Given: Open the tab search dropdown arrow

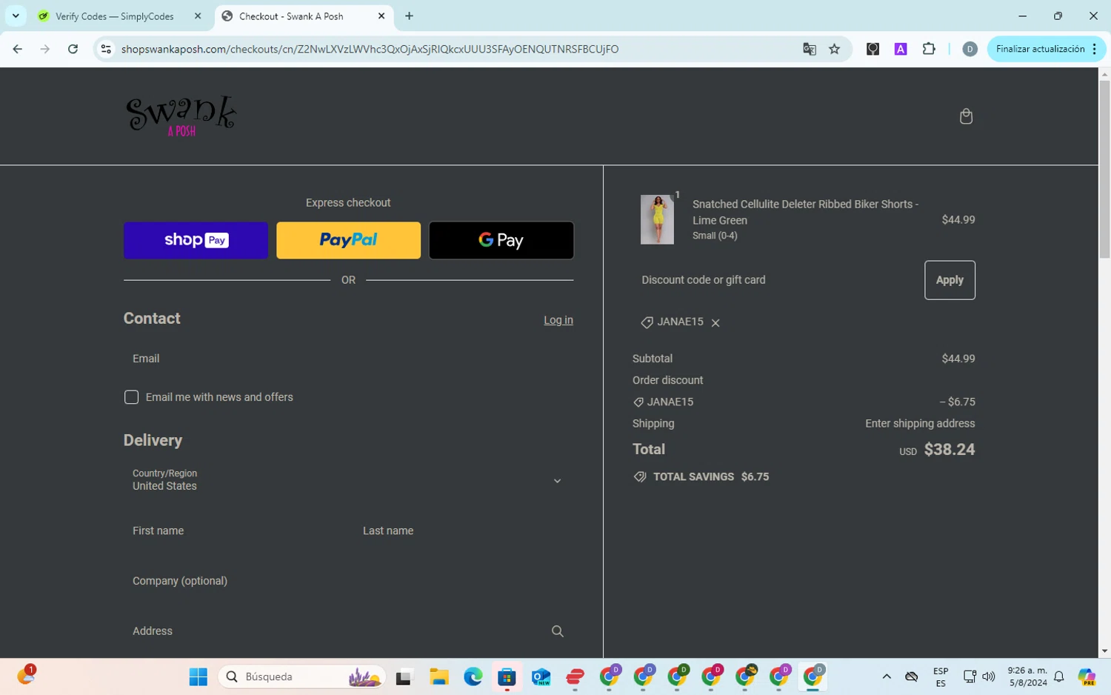Looking at the screenshot, I should (16, 16).
